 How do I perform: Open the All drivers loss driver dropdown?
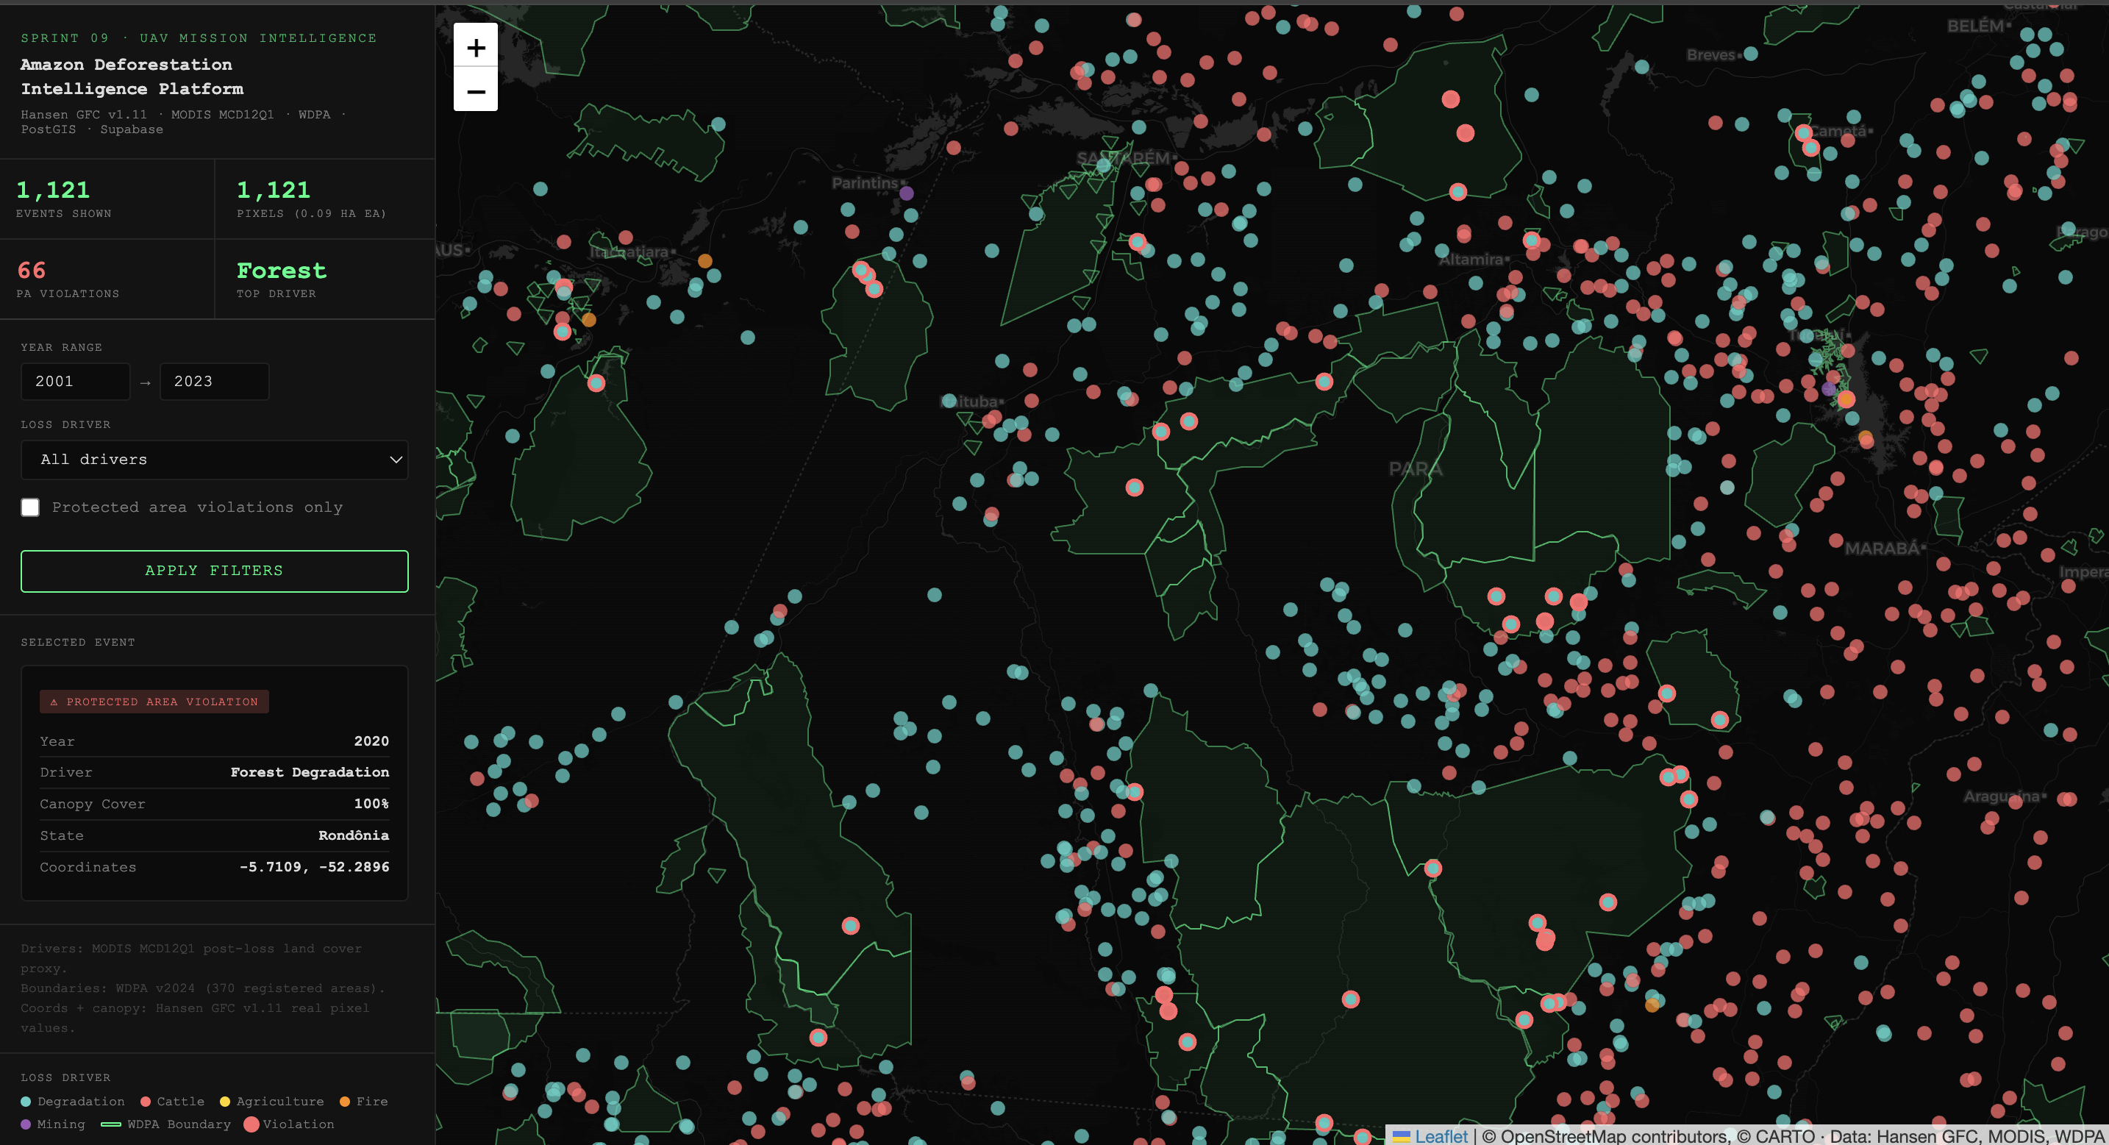tap(215, 460)
